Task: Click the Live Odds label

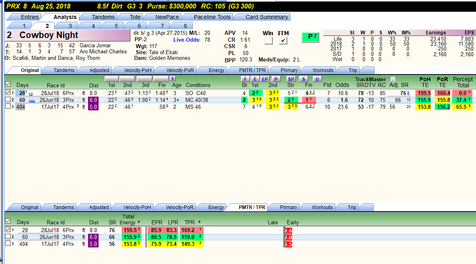Action: tap(187, 40)
